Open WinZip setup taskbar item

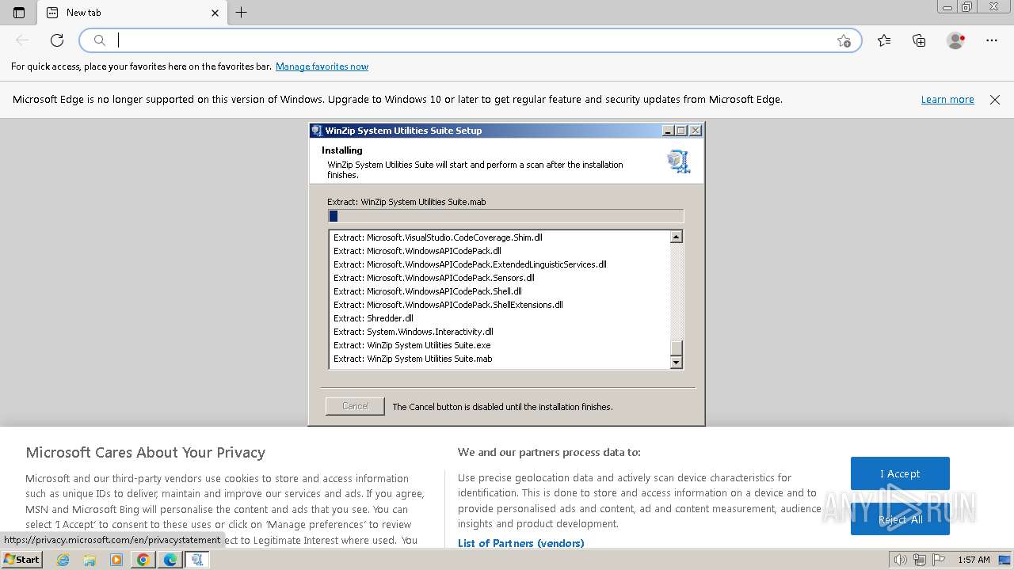197,560
